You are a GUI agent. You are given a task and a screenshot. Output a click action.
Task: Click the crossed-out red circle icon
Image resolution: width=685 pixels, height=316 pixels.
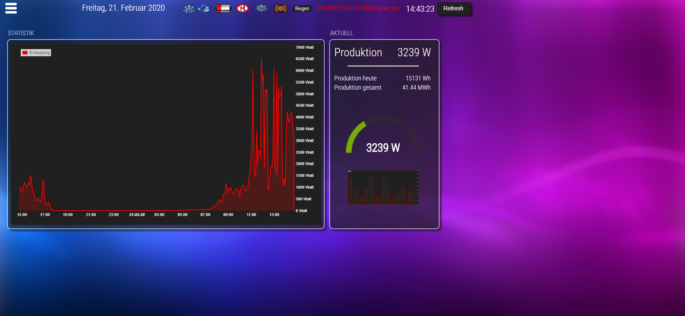click(x=243, y=8)
